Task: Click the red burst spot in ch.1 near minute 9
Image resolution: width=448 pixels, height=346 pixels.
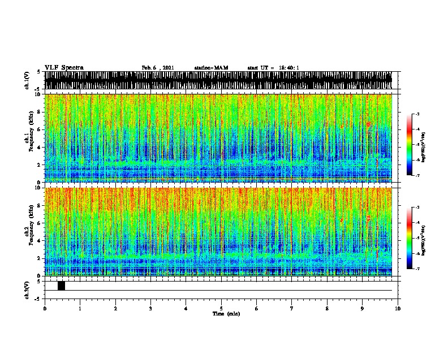Action: point(368,124)
